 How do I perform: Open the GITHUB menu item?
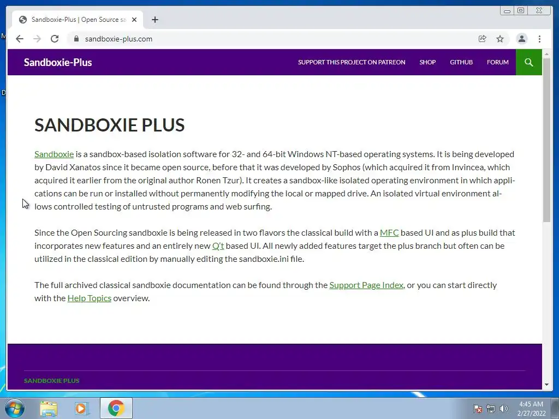(x=461, y=62)
